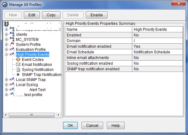The image size is (188, 135).
Task: Select the Alert Test profile
Action: coord(37,90)
